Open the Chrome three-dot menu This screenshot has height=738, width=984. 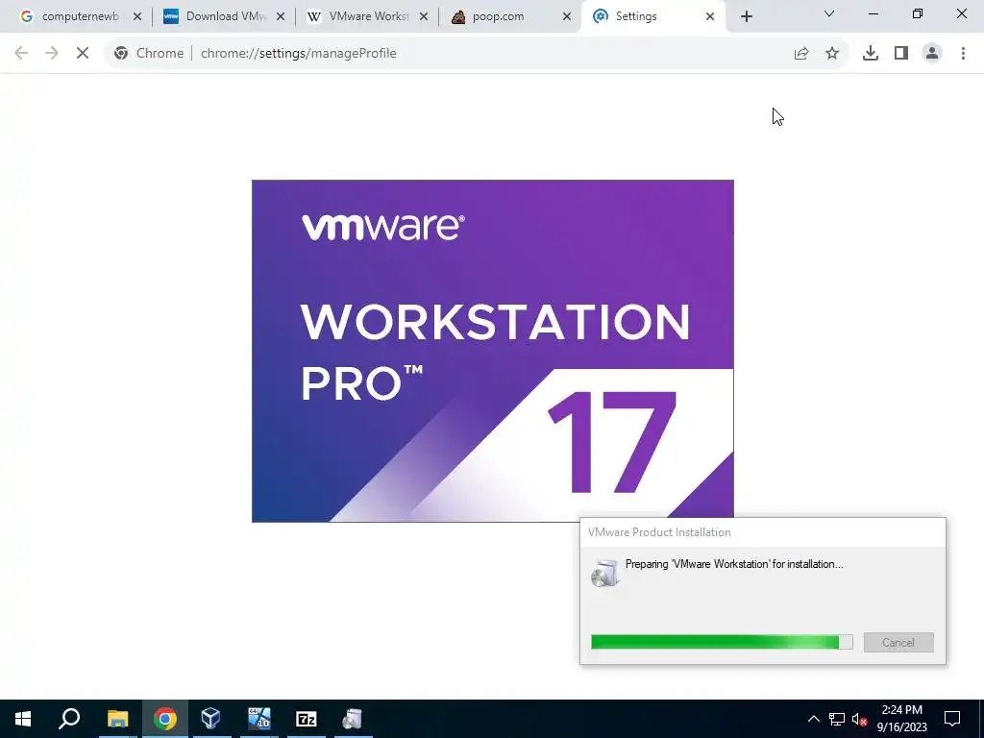[963, 54]
